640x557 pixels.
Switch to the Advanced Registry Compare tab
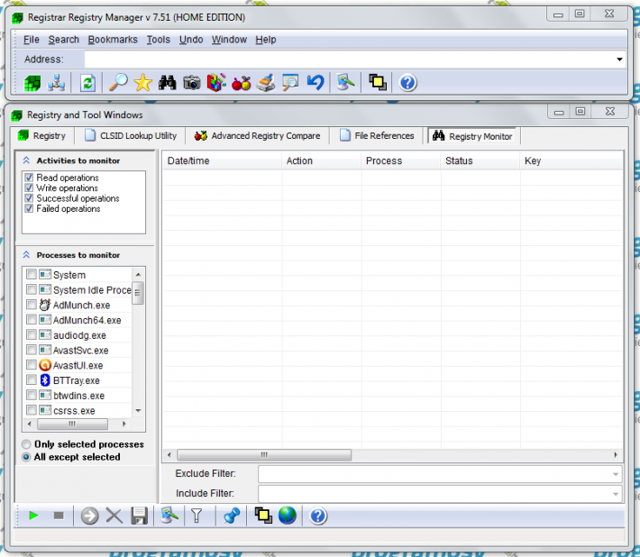tap(258, 136)
